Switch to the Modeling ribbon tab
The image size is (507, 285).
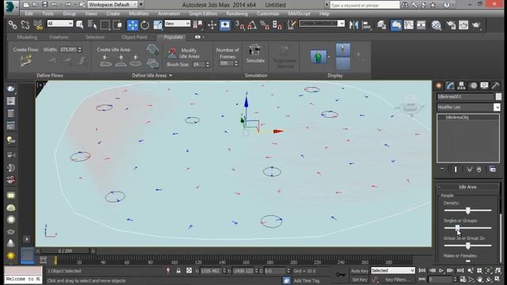coord(27,37)
